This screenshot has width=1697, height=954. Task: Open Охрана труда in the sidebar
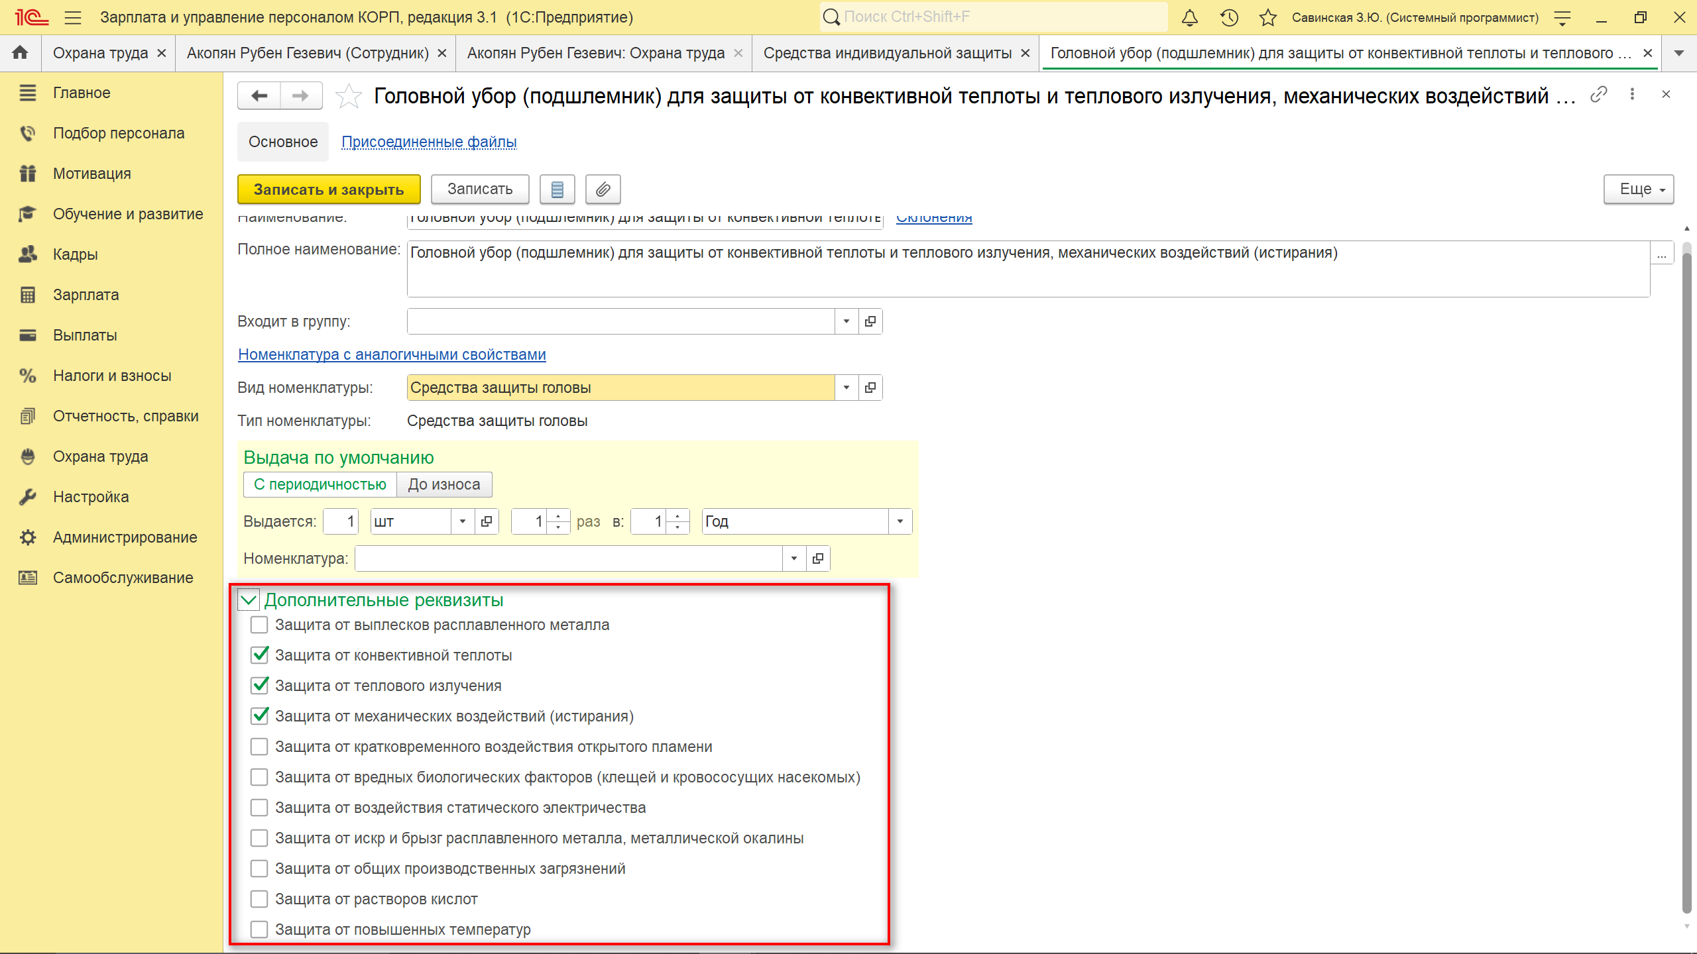click(x=100, y=456)
